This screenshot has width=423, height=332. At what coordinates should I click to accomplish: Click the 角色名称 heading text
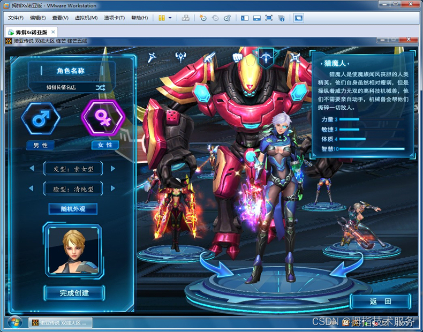71,71
